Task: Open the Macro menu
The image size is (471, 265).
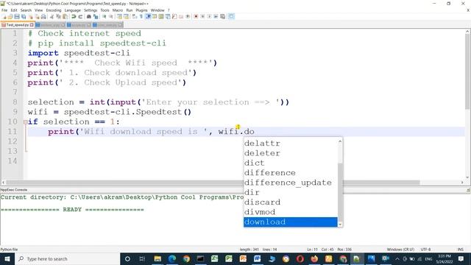Action: (118, 10)
